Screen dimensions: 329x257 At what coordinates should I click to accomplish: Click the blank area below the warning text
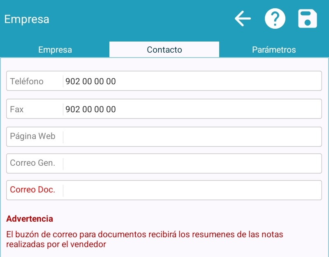(164, 252)
